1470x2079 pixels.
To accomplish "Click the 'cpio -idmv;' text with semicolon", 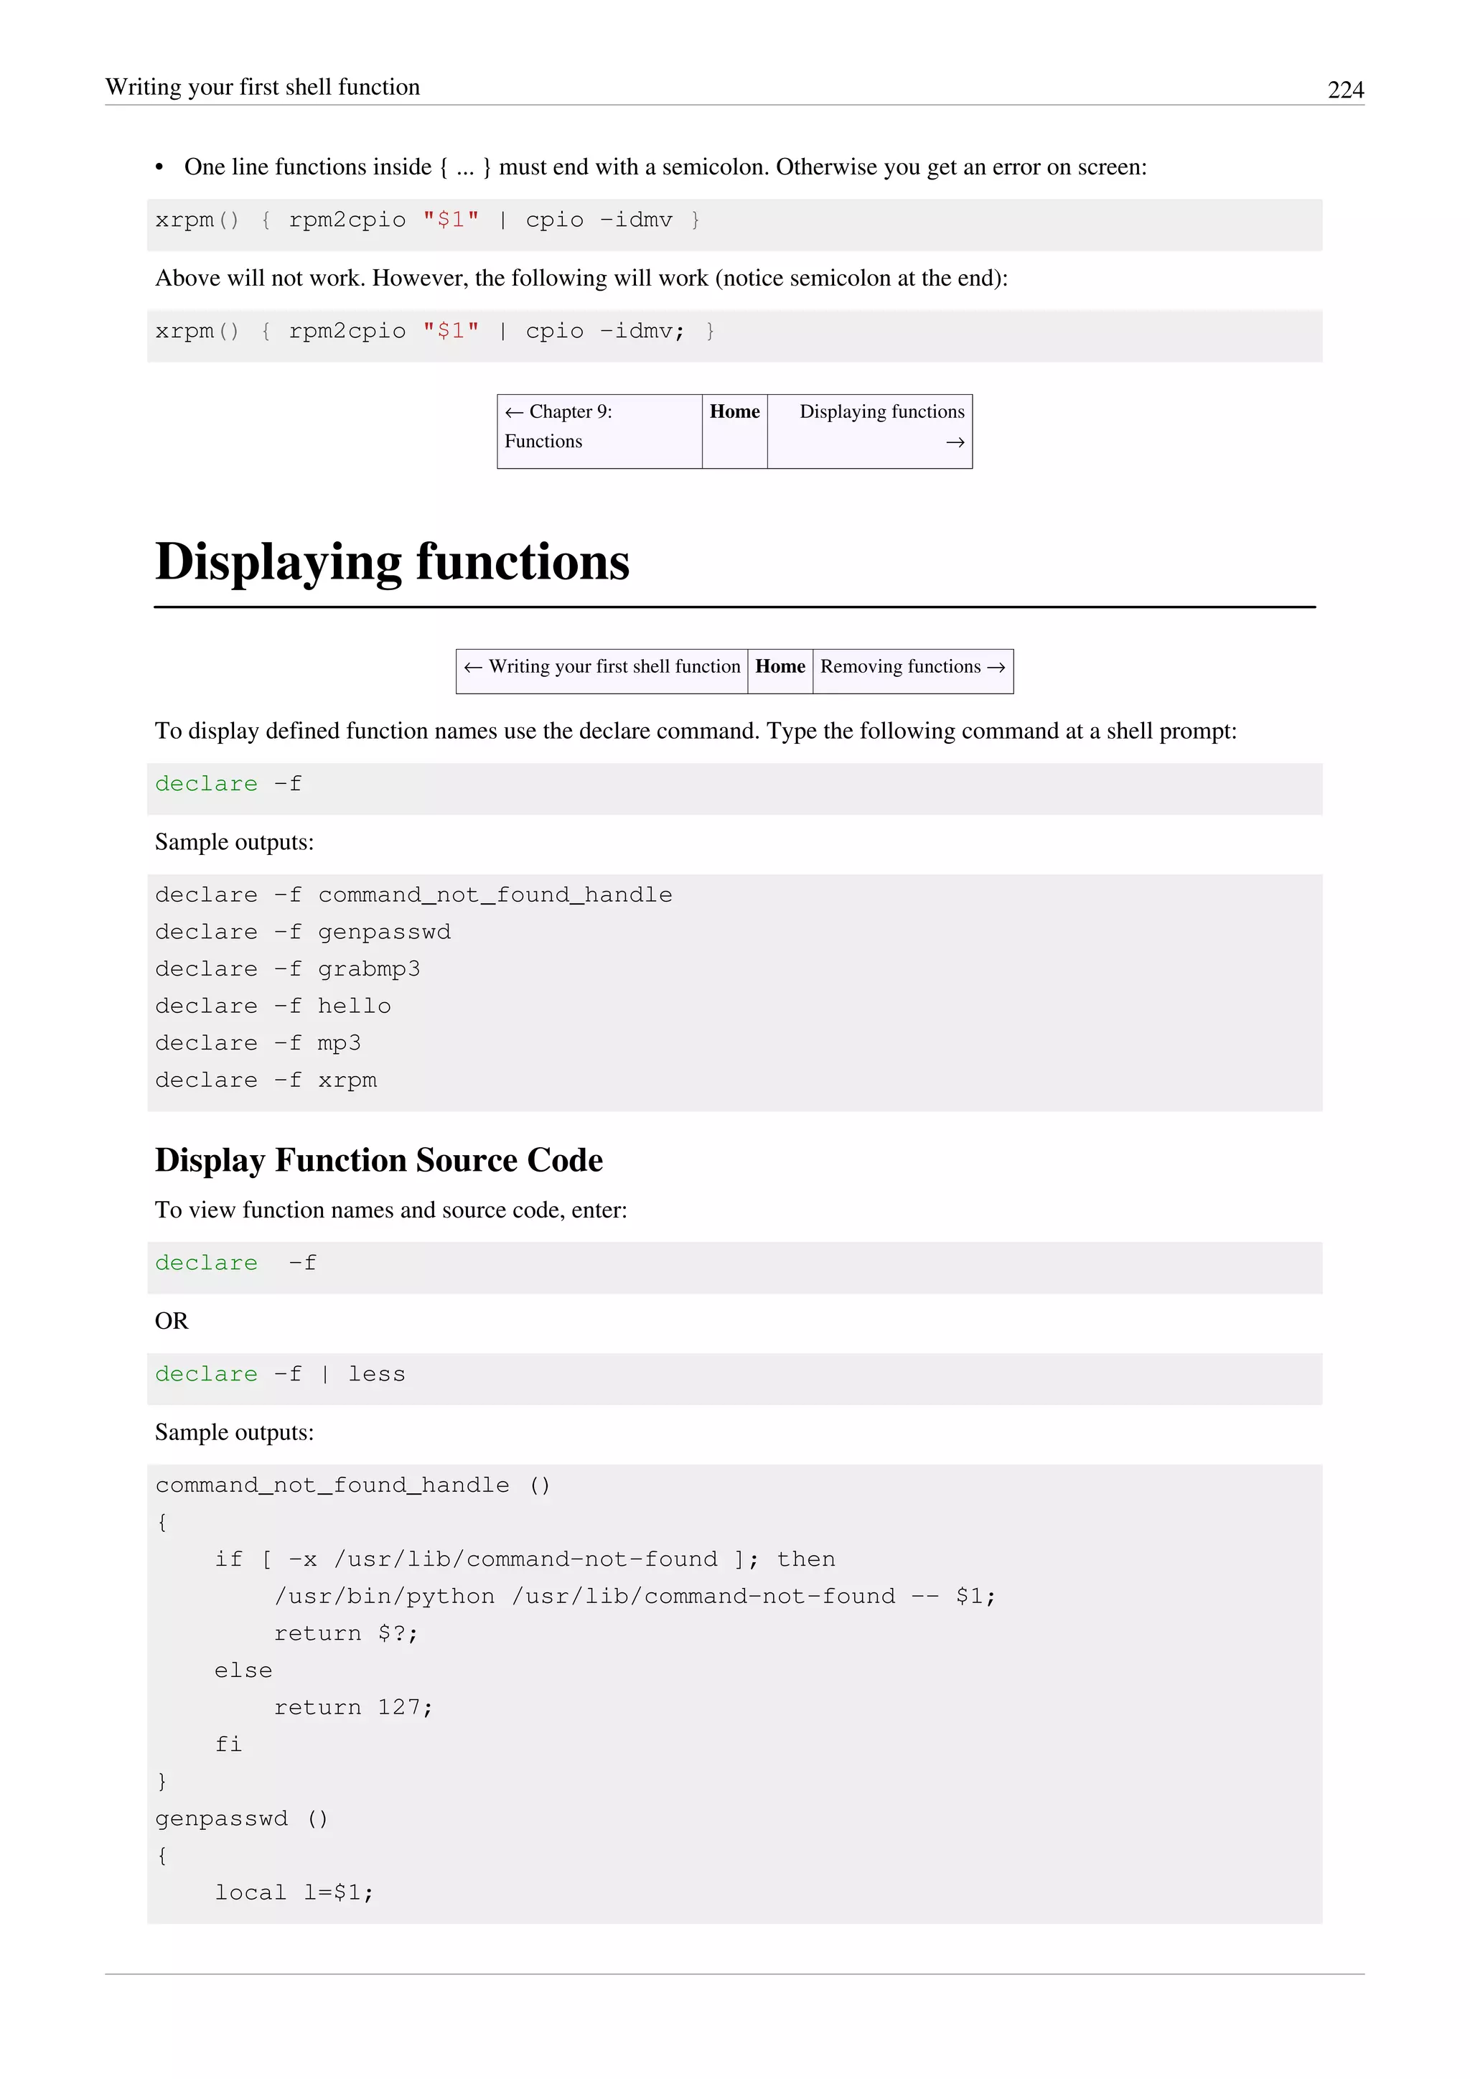I will click(604, 332).
